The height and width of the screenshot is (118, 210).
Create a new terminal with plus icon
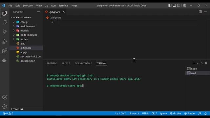[194, 63]
